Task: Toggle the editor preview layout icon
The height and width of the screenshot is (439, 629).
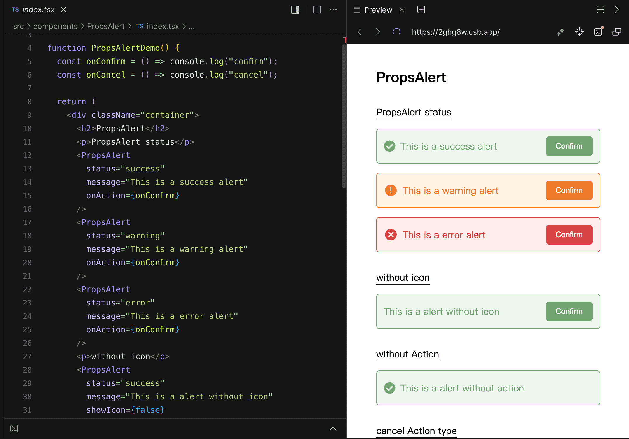Action: [x=295, y=10]
